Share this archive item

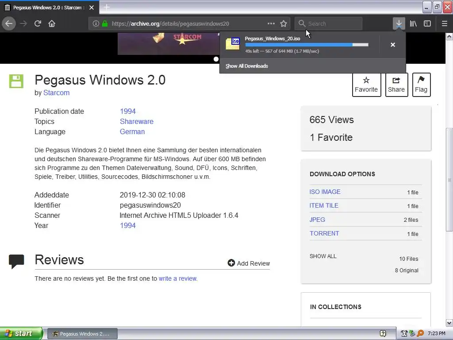click(x=396, y=85)
